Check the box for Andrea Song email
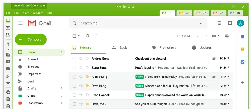The image size is (252, 109). tap(74, 59)
